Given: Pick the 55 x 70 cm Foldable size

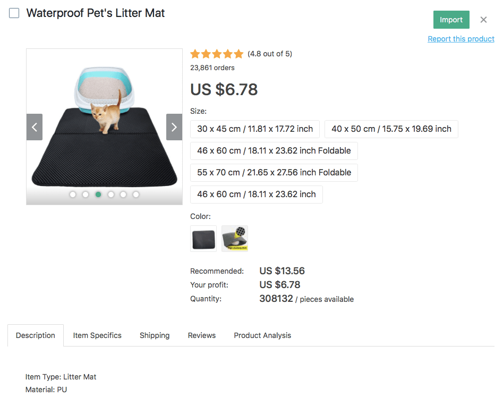Looking at the screenshot, I should pyautogui.click(x=274, y=173).
